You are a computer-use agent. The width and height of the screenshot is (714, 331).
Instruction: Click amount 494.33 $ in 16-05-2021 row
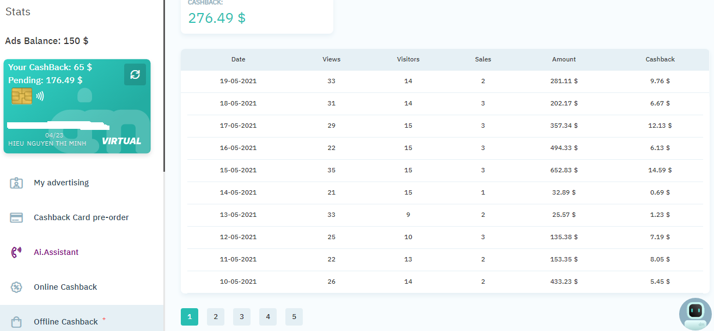(x=564, y=148)
